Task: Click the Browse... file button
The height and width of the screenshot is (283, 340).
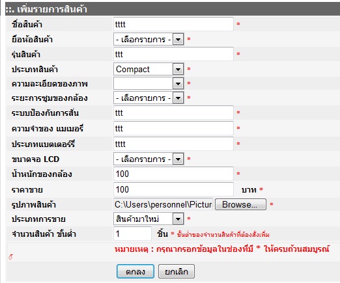Action: pos(240,204)
